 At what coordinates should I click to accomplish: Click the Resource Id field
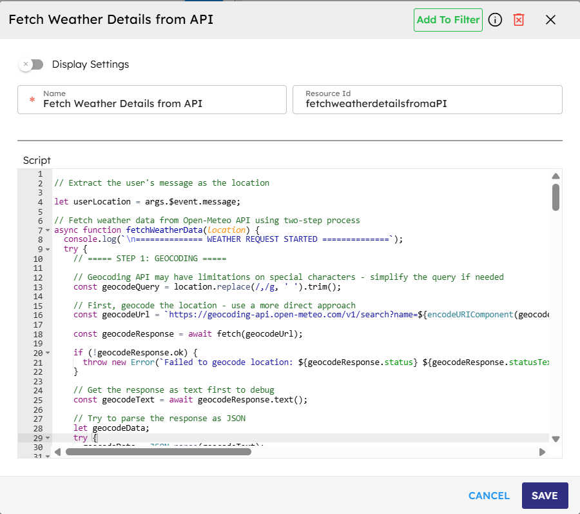tap(427, 103)
